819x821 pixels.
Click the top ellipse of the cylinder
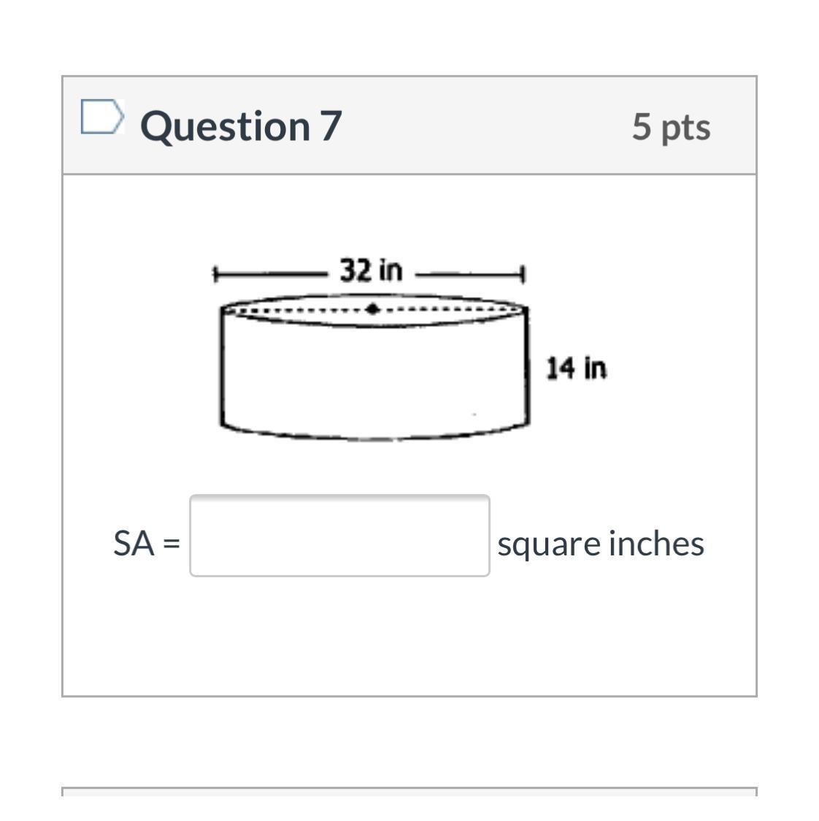point(374,310)
